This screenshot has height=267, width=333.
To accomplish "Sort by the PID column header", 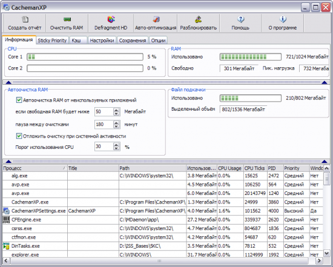I will coord(275,168).
